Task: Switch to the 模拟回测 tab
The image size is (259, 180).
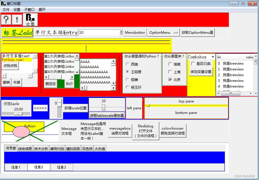Action: (73, 149)
